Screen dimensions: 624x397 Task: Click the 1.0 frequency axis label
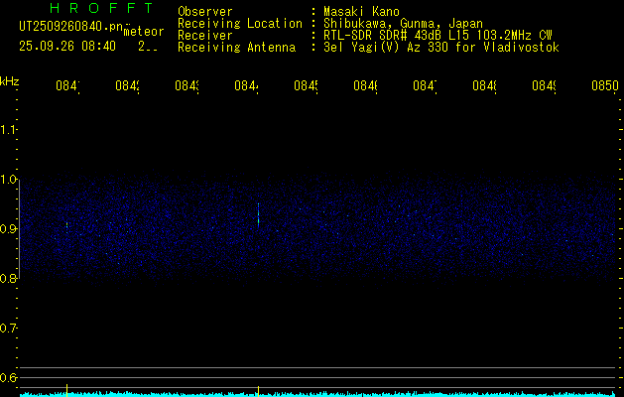(9, 180)
